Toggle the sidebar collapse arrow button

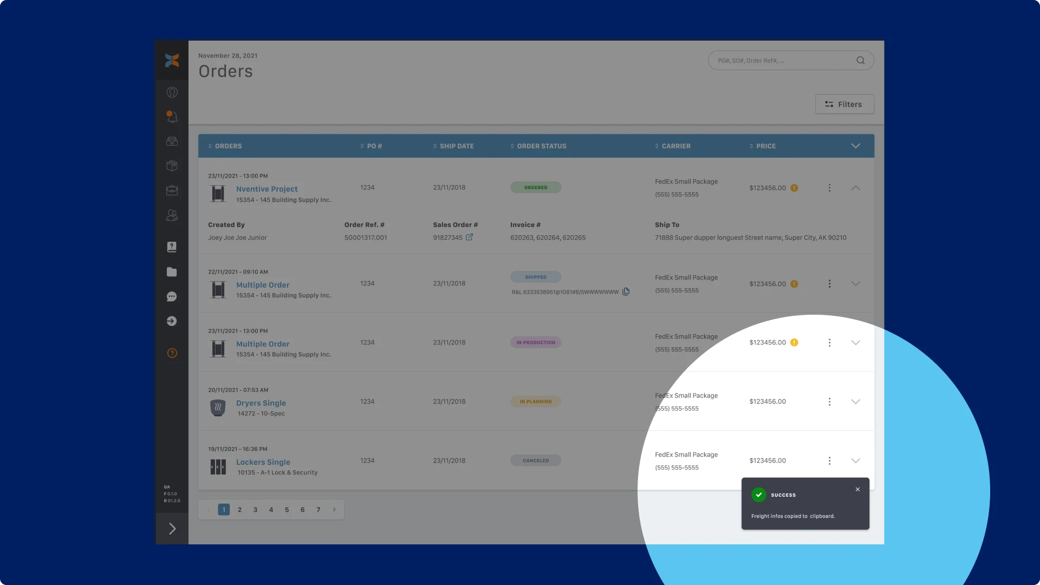(x=171, y=529)
